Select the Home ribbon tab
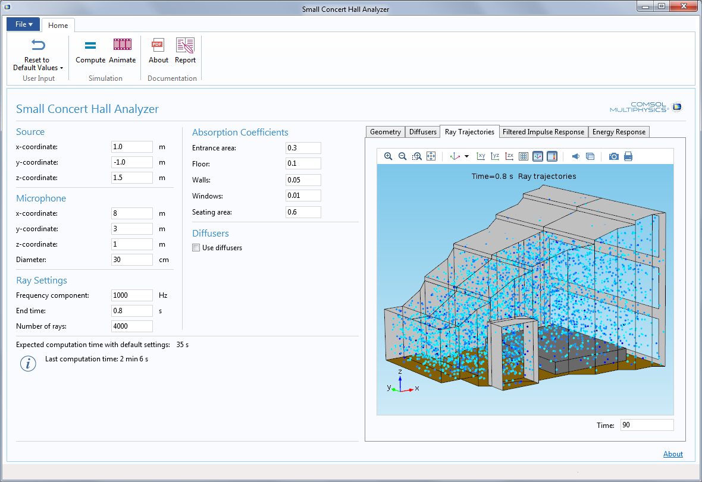The width and height of the screenshot is (702, 482). point(58,26)
